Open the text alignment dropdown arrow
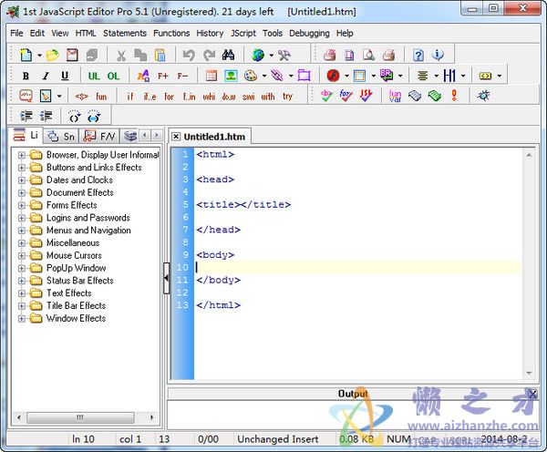The width and height of the screenshot is (547, 452). (x=436, y=76)
